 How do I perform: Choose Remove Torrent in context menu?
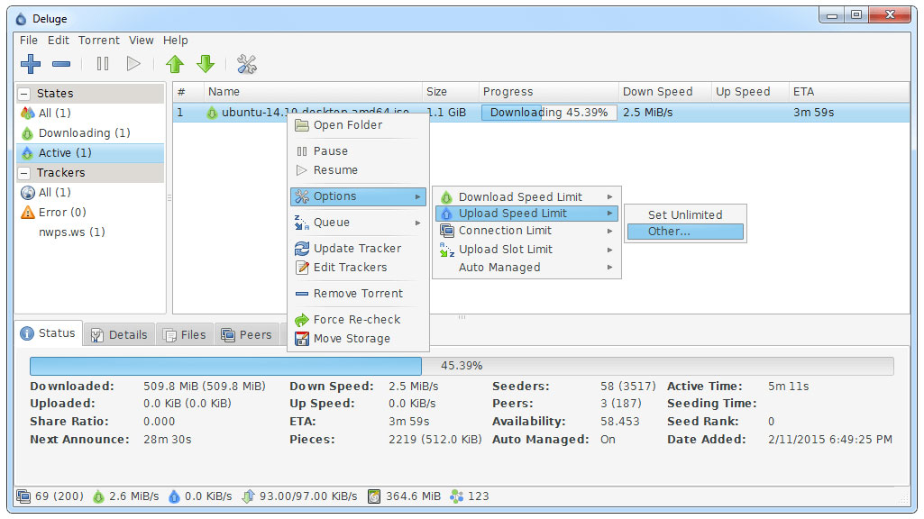coord(358,294)
